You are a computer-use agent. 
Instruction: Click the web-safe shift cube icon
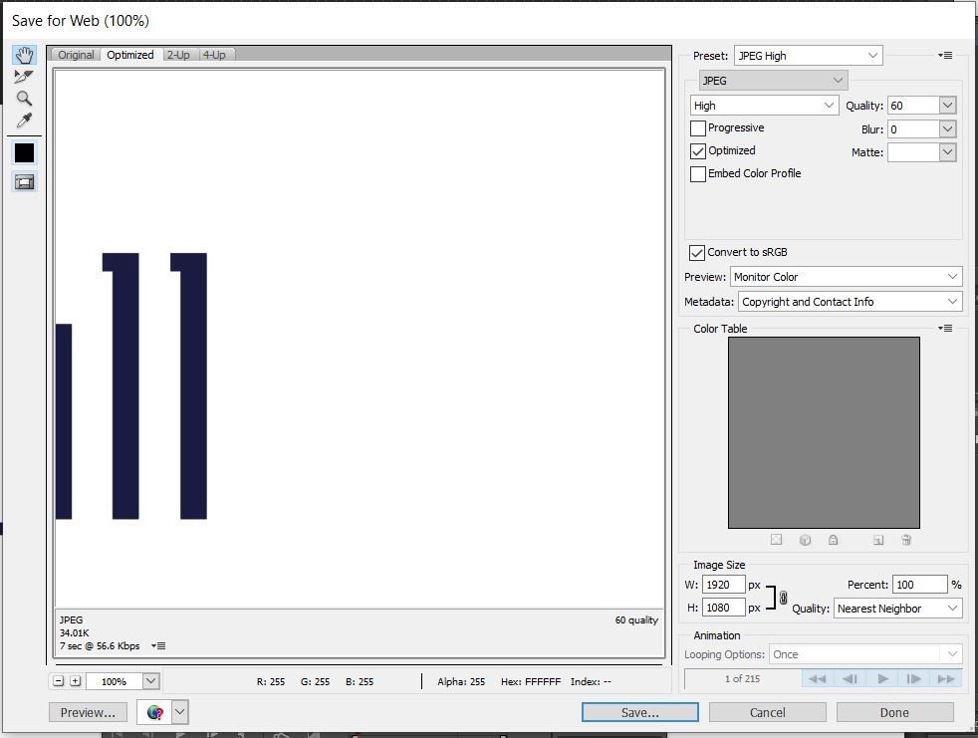coord(806,540)
